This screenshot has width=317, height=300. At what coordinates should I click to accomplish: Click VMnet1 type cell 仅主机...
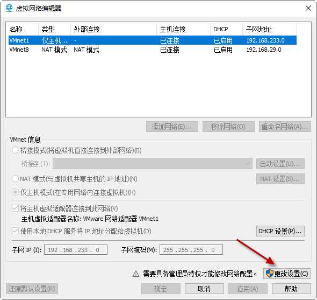(55, 40)
